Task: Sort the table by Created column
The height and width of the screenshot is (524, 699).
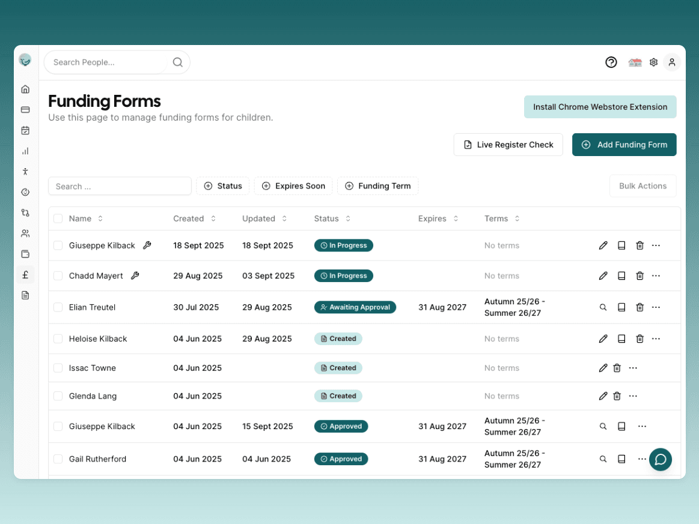Action: [x=194, y=218]
